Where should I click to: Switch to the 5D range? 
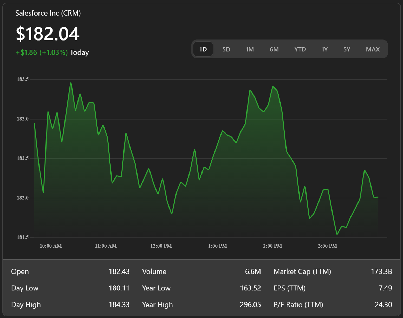coord(226,49)
